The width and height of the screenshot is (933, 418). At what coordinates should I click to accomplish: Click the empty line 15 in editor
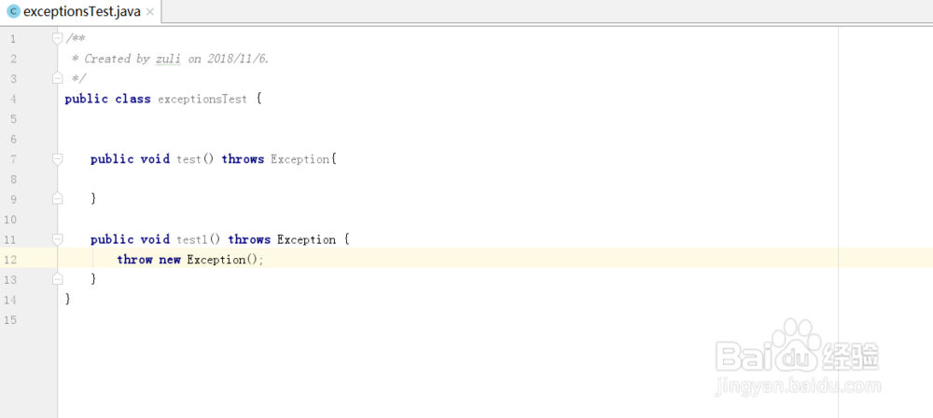point(373,319)
